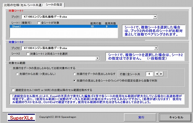Click the 実行 button
Image resolution: width=193 pixels, height=123 pixels.
pos(140,117)
